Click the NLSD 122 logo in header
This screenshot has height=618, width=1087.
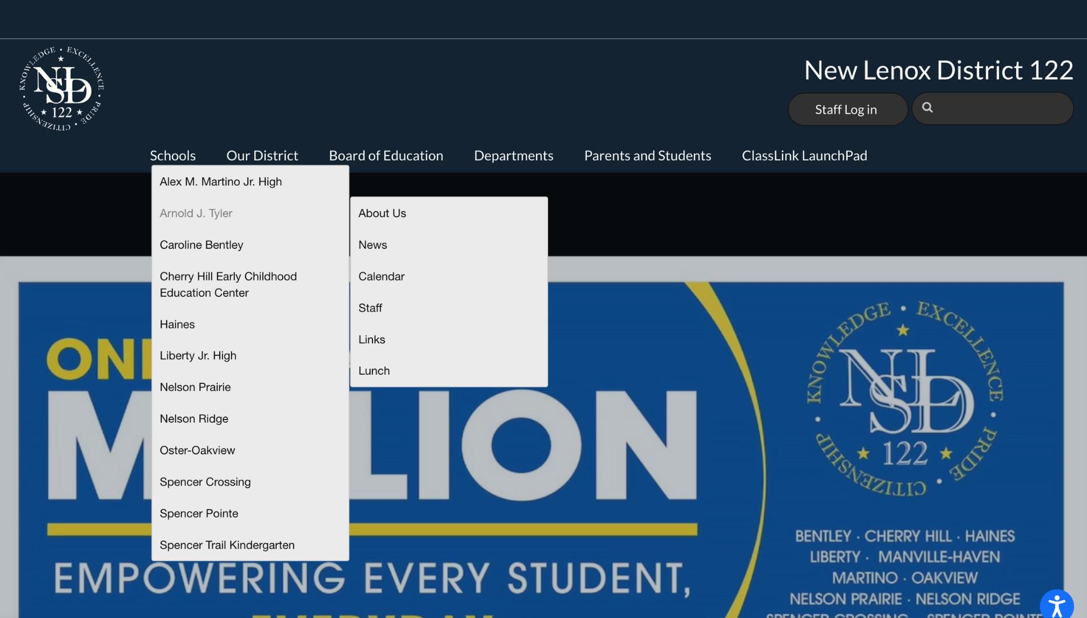(x=62, y=89)
